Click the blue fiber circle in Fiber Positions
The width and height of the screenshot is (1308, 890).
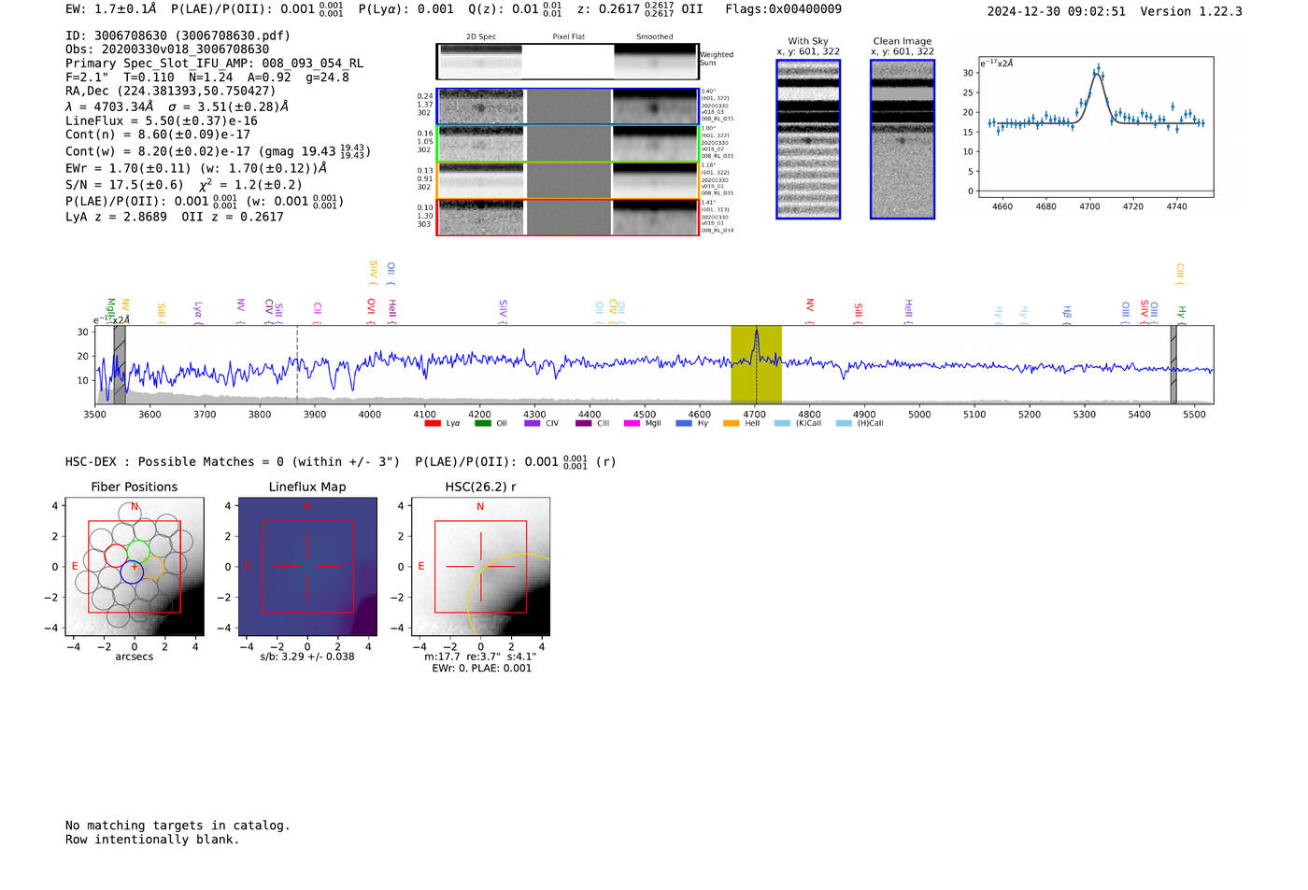132,572
